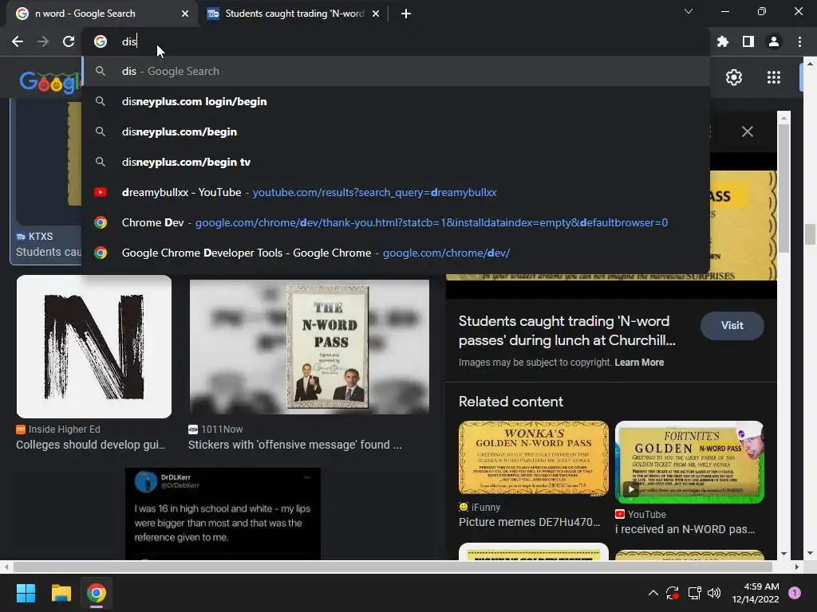Click the 'Inside Higher Ed' source label
Viewport: 817px width, 612px height.
pos(64,430)
